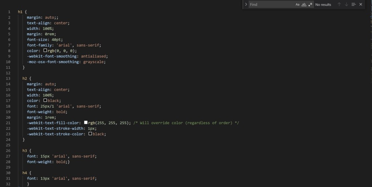Go to next match with down arrow
This screenshot has width=372, height=187.
pos(346,4)
